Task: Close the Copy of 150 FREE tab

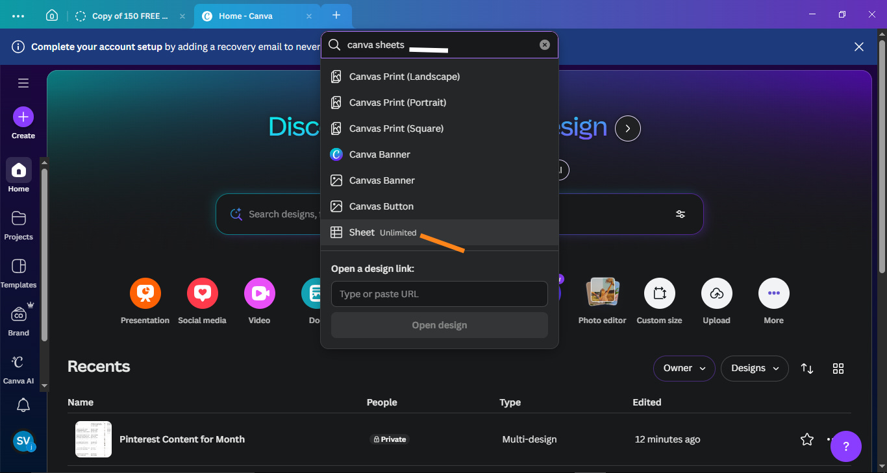Action: pos(182,16)
